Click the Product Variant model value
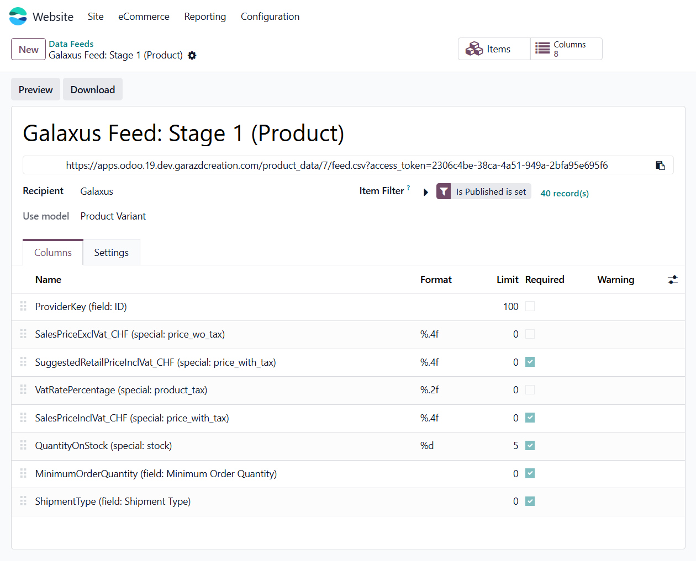The height and width of the screenshot is (561, 696). click(x=113, y=216)
